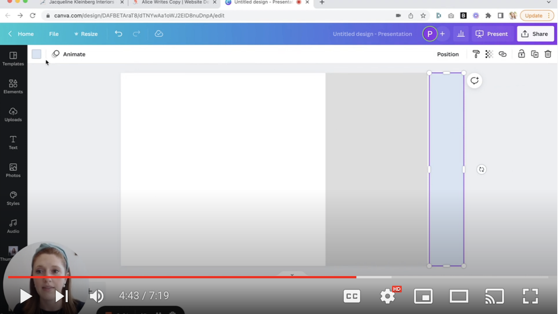Open the Resize menu
The width and height of the screenshot is (558, 314).
(x=86, y=34)
